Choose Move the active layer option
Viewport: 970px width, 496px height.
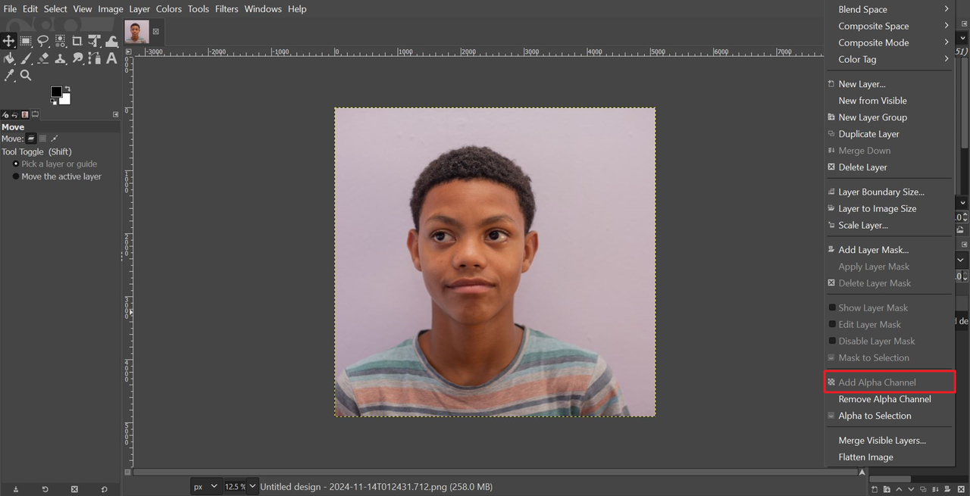[x=57, y=176]
